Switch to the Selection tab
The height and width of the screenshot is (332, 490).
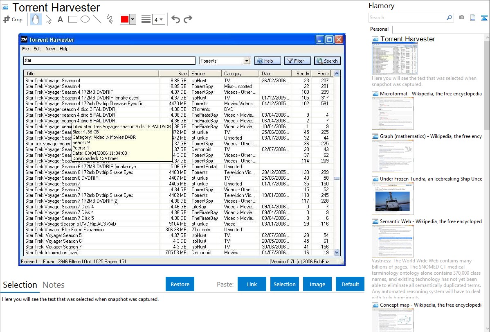20,285
